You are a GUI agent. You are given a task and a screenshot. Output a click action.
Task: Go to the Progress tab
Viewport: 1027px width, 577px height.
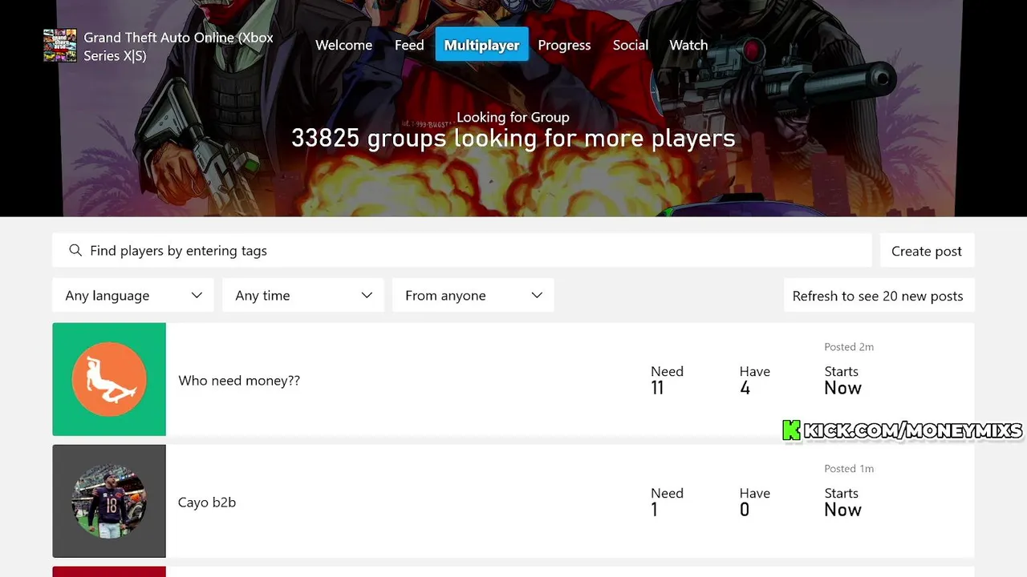(x=564, y=45)
